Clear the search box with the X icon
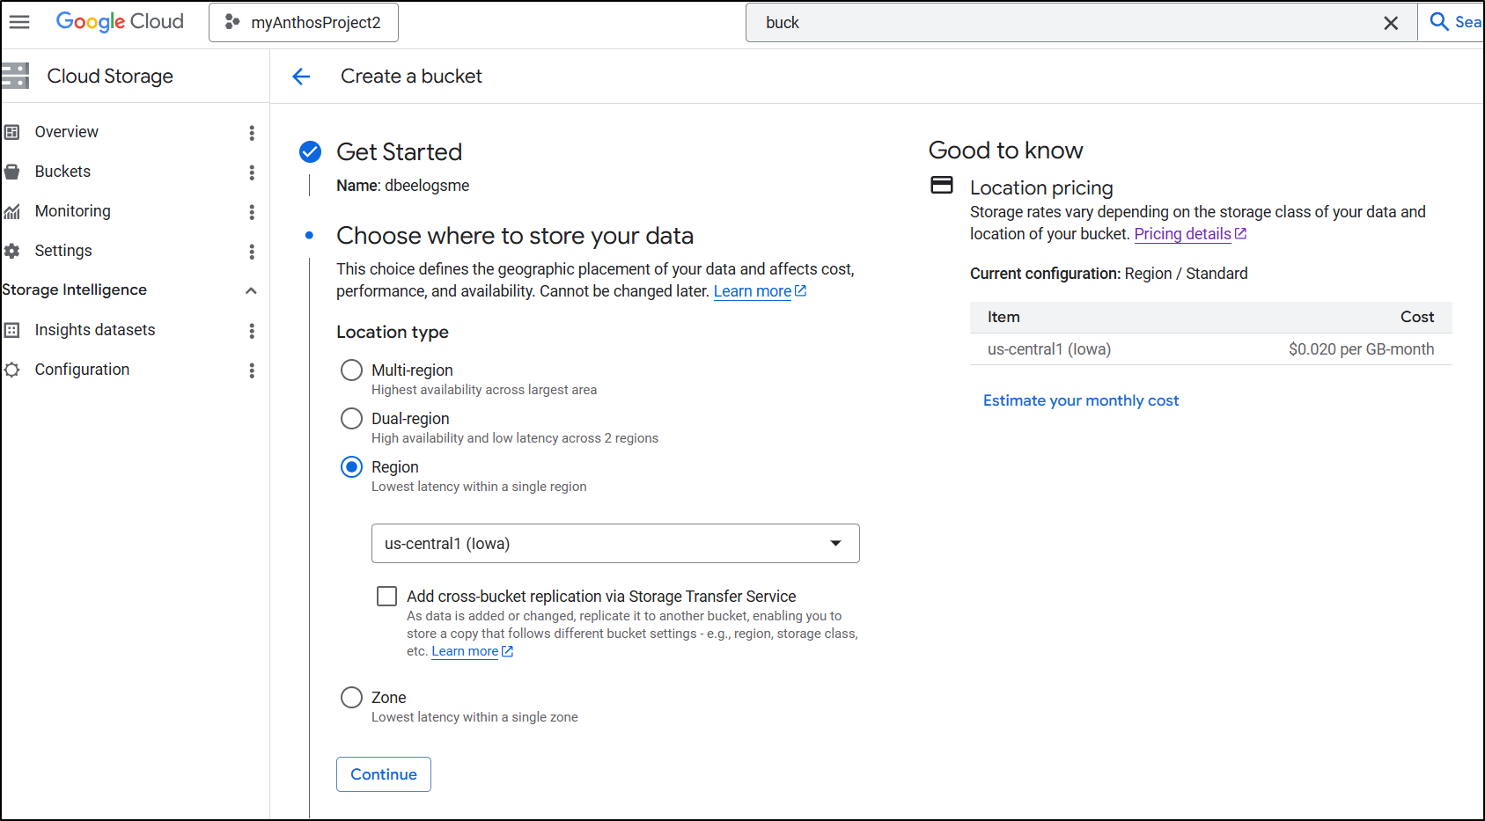Image resolution: width=1485 pixels, height=821 pixels. (1390, 23)
